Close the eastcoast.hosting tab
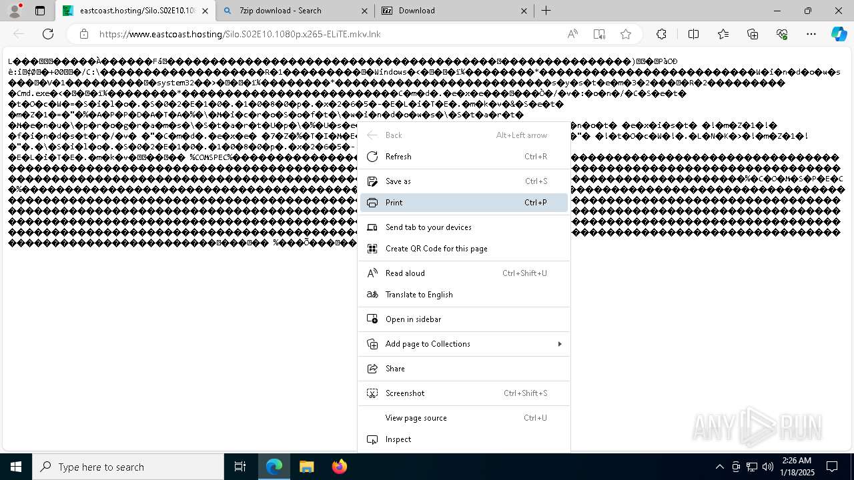 pyautogui.click(x=205, y=11)
